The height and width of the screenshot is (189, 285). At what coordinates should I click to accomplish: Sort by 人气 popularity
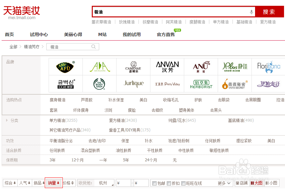(x=24, y=183)
